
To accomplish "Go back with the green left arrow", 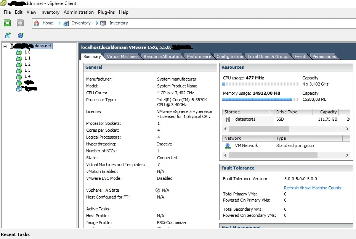I will [7, 23].
